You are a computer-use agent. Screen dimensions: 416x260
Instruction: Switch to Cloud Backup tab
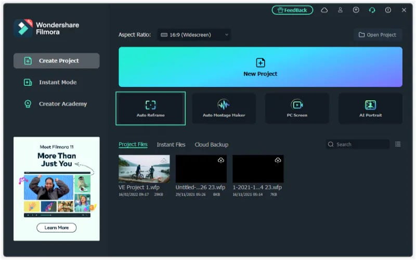pos(212,145)
